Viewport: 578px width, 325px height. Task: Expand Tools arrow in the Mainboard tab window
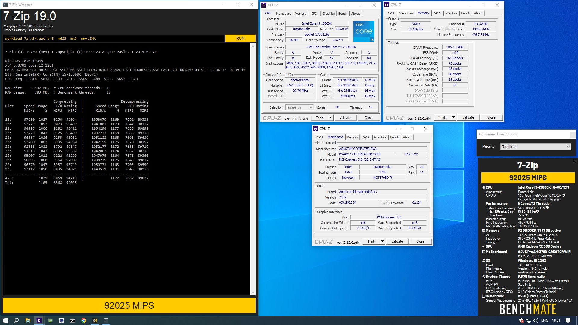(382, 241)
